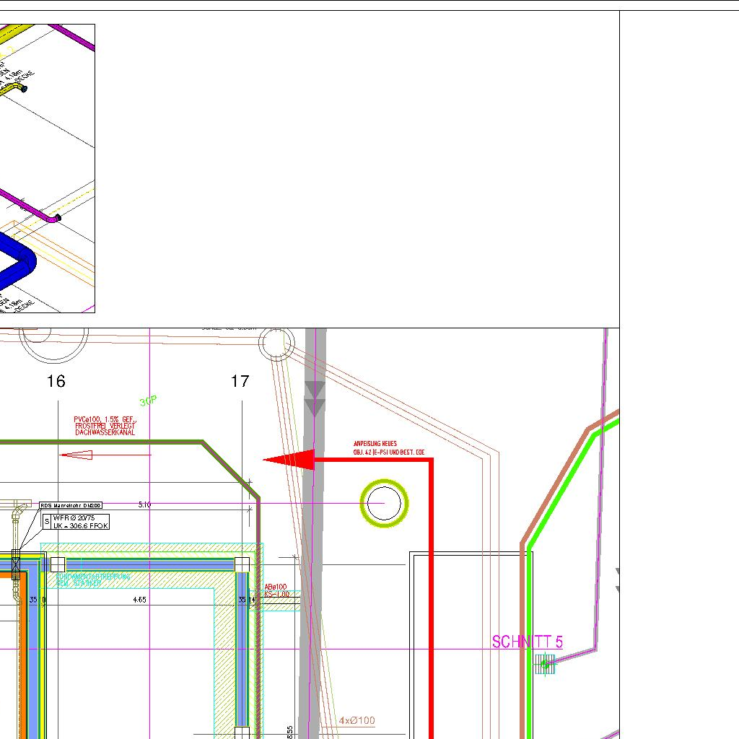Click the square column marker at axis 17
This screenshot has height=739, width=739.
click(x=242, y=564)
